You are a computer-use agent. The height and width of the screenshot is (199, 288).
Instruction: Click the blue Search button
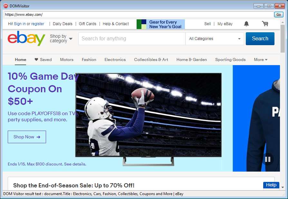click(x=260, y=39)
